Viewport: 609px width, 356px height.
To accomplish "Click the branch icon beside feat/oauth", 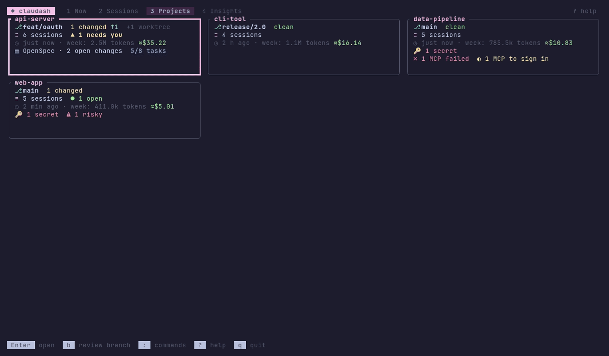I will pos(18,27).
